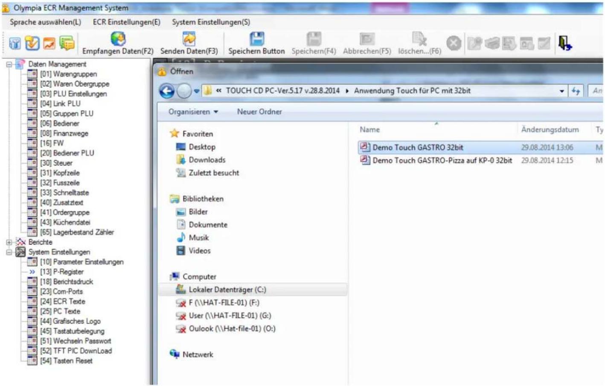Open [18] Berichtsdruck entry

coord(67,282)
